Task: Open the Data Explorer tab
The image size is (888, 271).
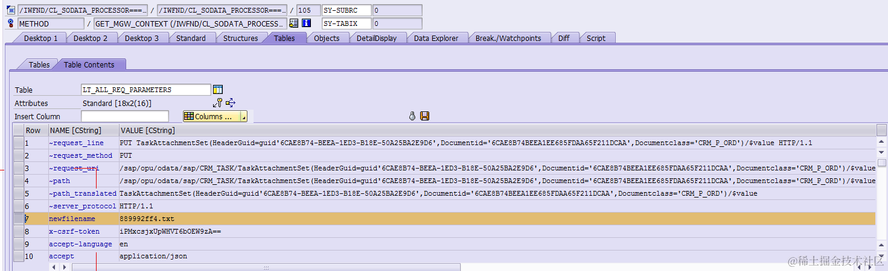Action: [x=436, y=38]
